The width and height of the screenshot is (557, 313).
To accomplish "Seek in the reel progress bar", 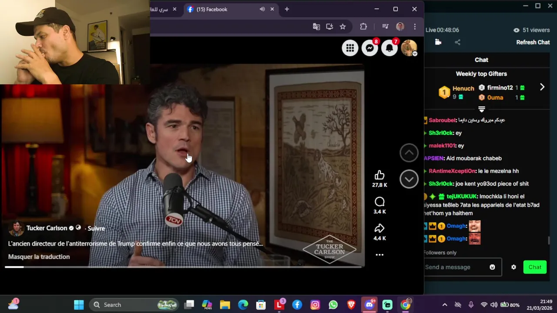I will pyautogui.click(x=183, y=266).
